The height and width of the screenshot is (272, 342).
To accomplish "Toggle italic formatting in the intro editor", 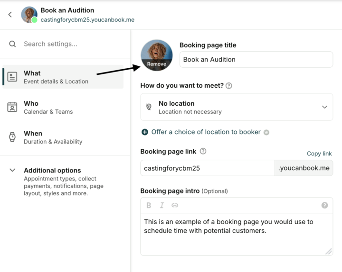I will (x=162, y=205).
